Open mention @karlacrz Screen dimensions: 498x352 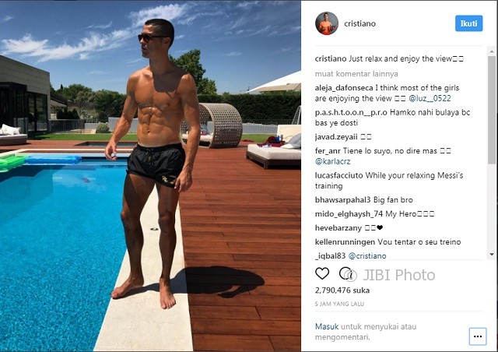click(x=332, y=161)
